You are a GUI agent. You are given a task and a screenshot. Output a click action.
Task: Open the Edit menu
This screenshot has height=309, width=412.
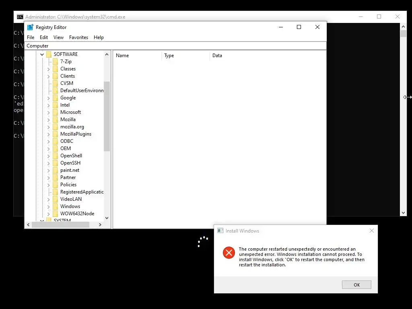click(44, 37)
